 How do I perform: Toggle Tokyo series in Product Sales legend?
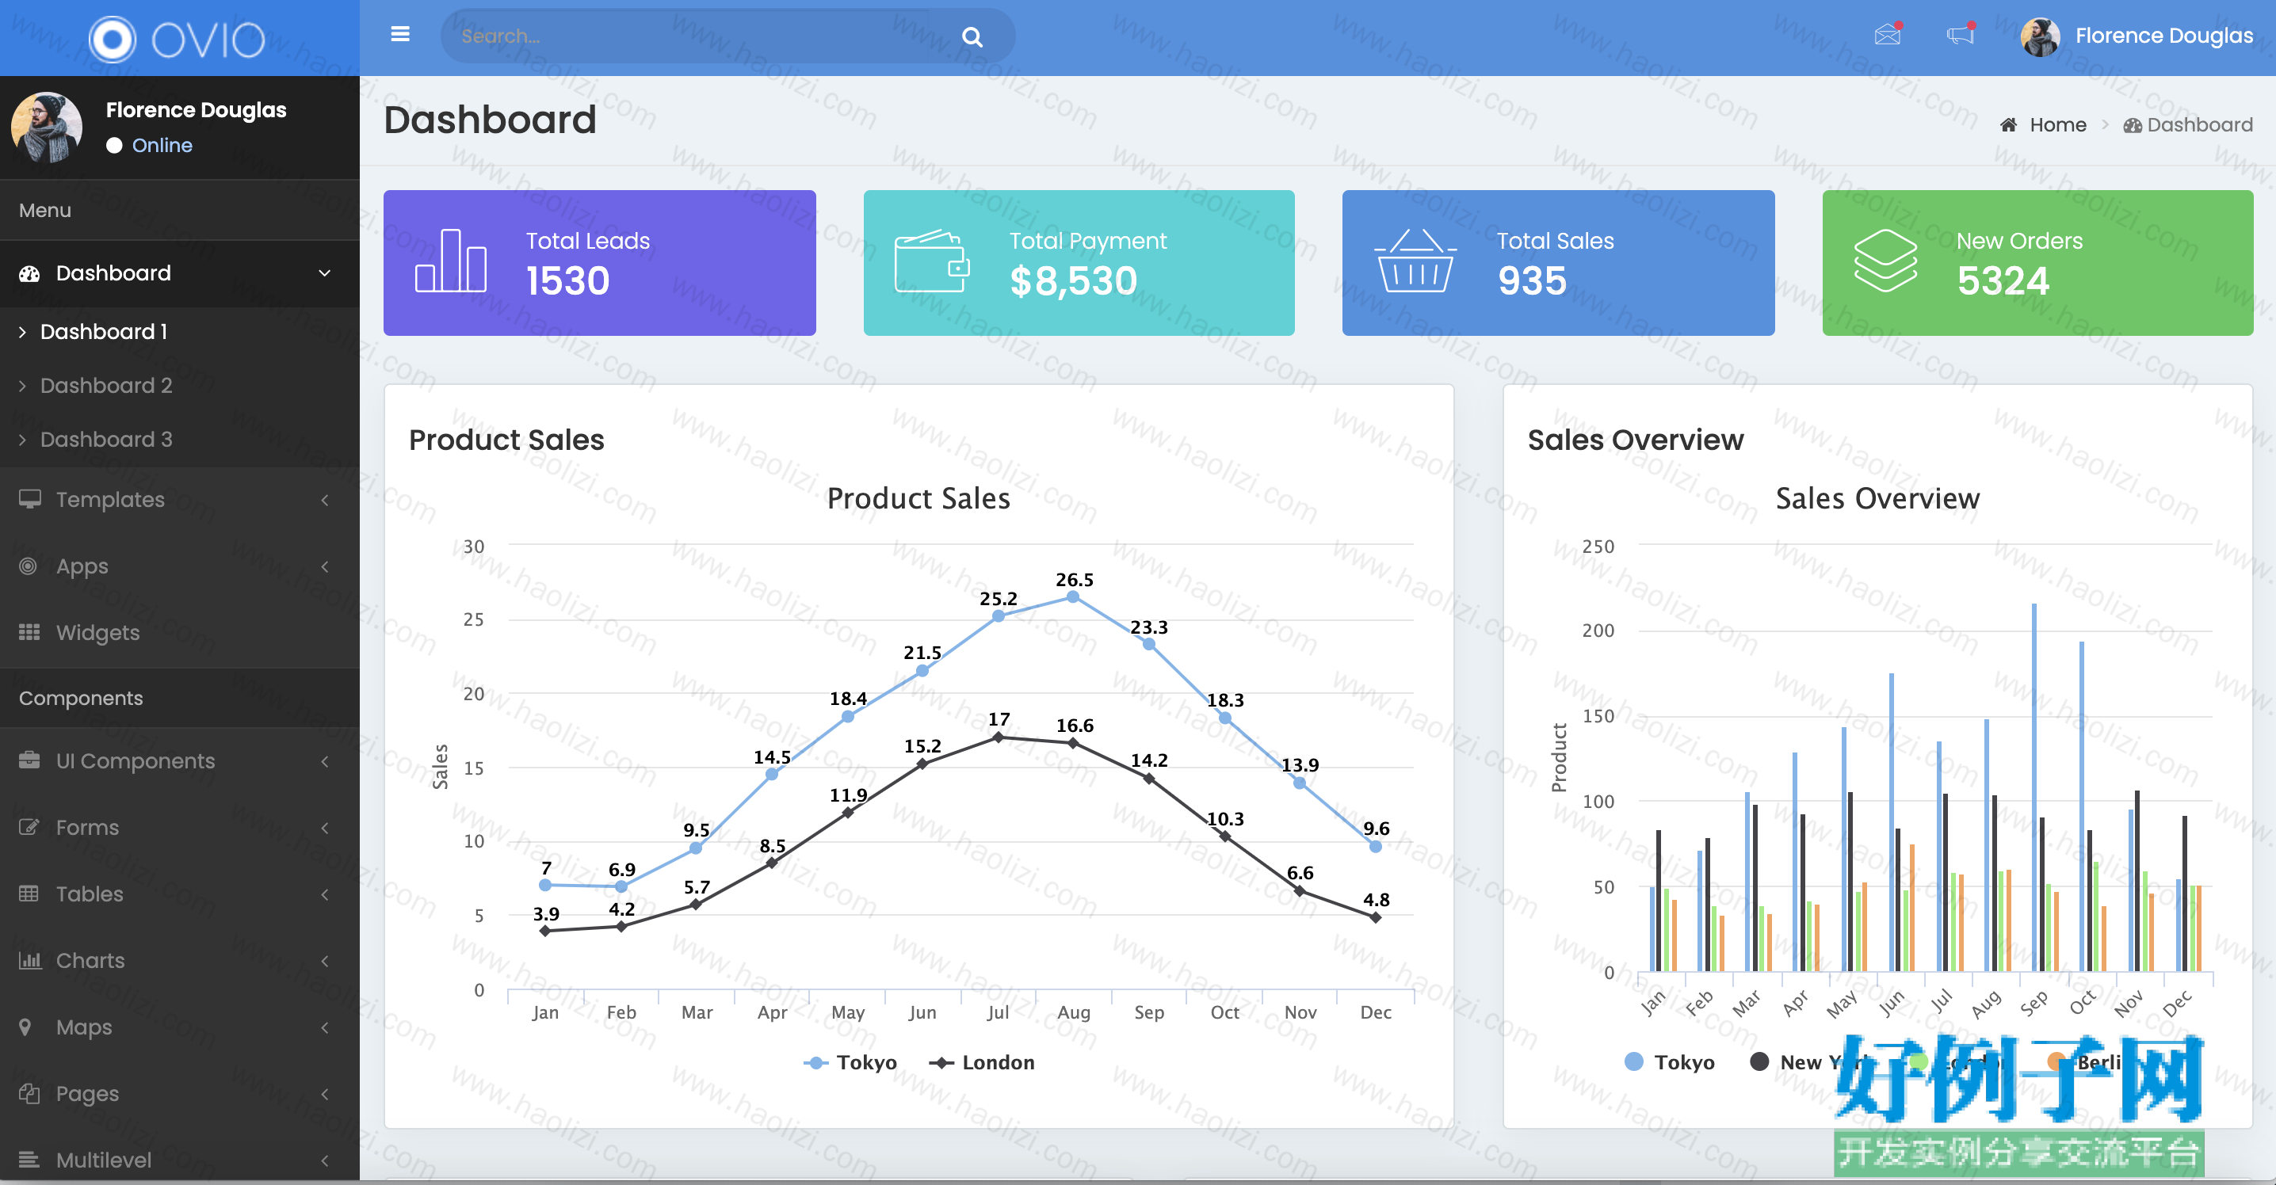850,1062
